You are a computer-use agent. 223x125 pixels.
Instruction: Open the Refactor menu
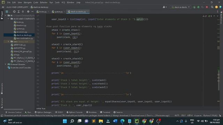point(44,2)
